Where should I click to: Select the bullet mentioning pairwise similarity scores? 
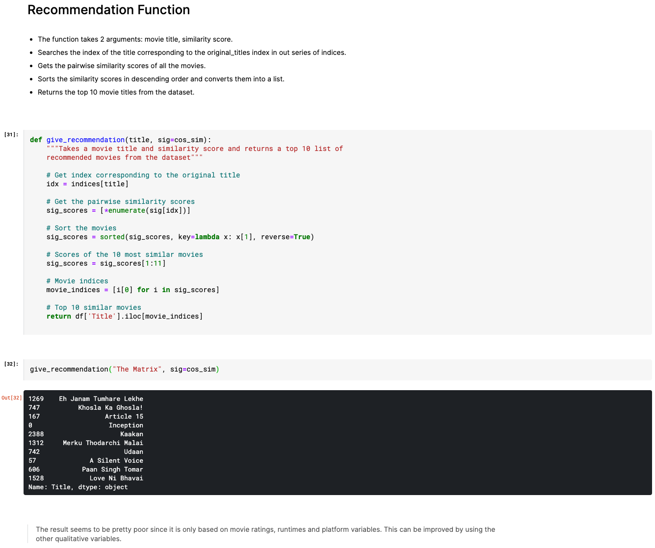coord(122,65)
